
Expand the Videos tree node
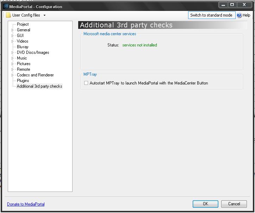(x=12, y=41)
